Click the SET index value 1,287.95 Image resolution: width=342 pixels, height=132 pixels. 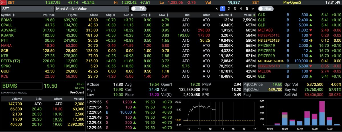click(x=54, y=3)
